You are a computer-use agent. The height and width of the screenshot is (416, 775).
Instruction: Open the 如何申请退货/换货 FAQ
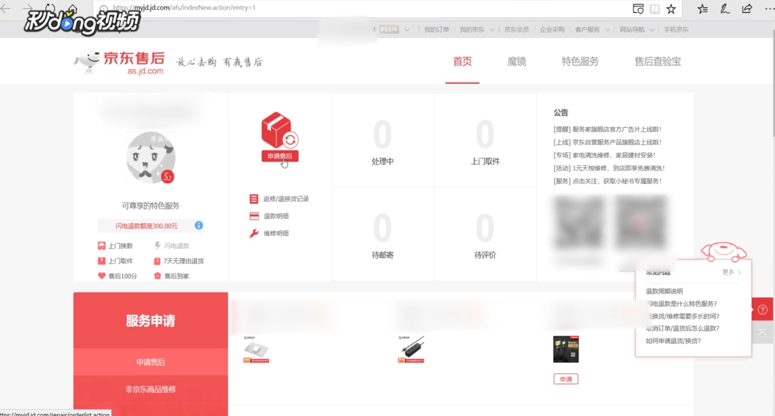(673, 341)
